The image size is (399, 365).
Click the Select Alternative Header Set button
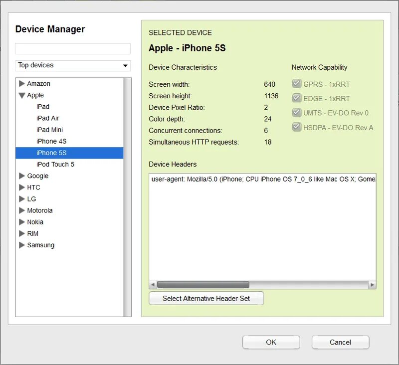point(206,298)
